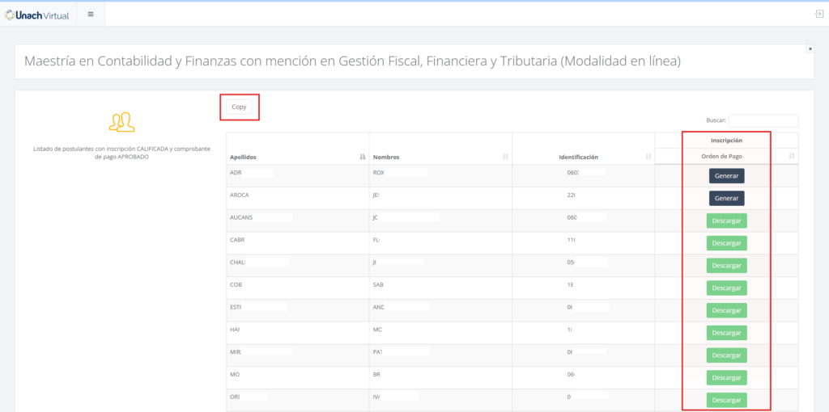Download payment order for ESTI row
The width and height of the screenshot is (829, 412).
coord(726,310)
